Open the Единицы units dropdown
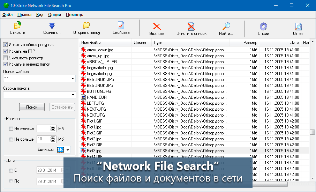The height and width of the screenshot is (192, 316). click(x=68, y=150)
